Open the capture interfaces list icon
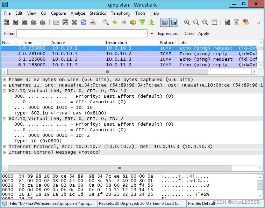This screenshot has height=208, width=265. click(6, 22)
